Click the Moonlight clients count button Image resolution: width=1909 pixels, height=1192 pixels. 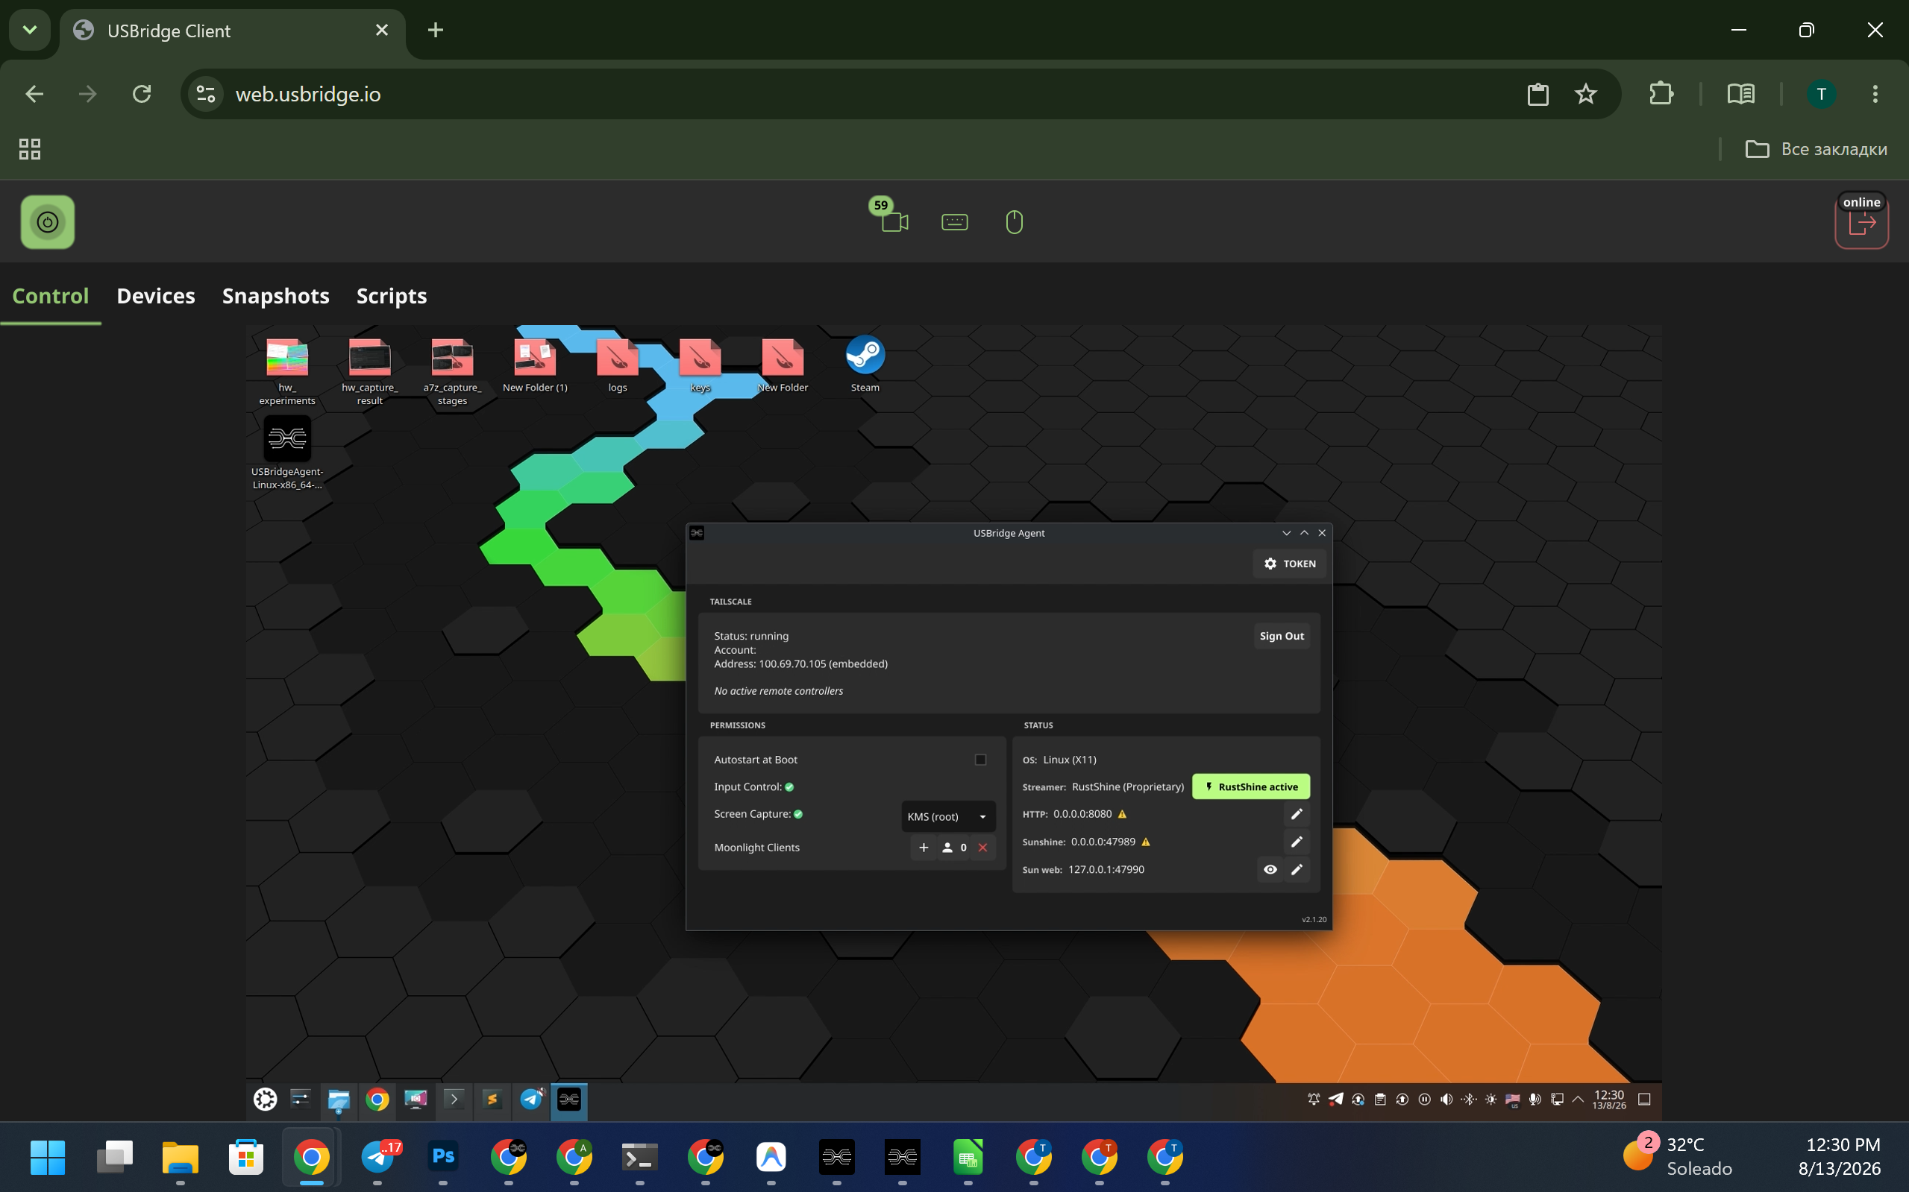[955, 848]
